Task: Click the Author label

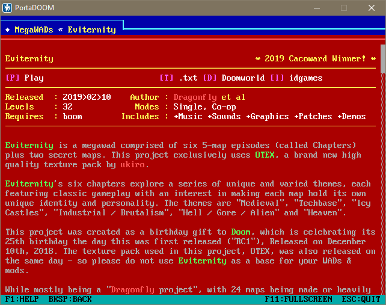Action: [144, 97]
